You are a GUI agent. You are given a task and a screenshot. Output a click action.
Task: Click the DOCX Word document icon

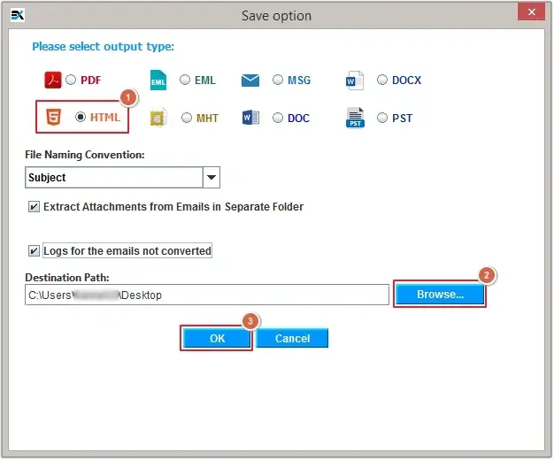pos(354,80)
